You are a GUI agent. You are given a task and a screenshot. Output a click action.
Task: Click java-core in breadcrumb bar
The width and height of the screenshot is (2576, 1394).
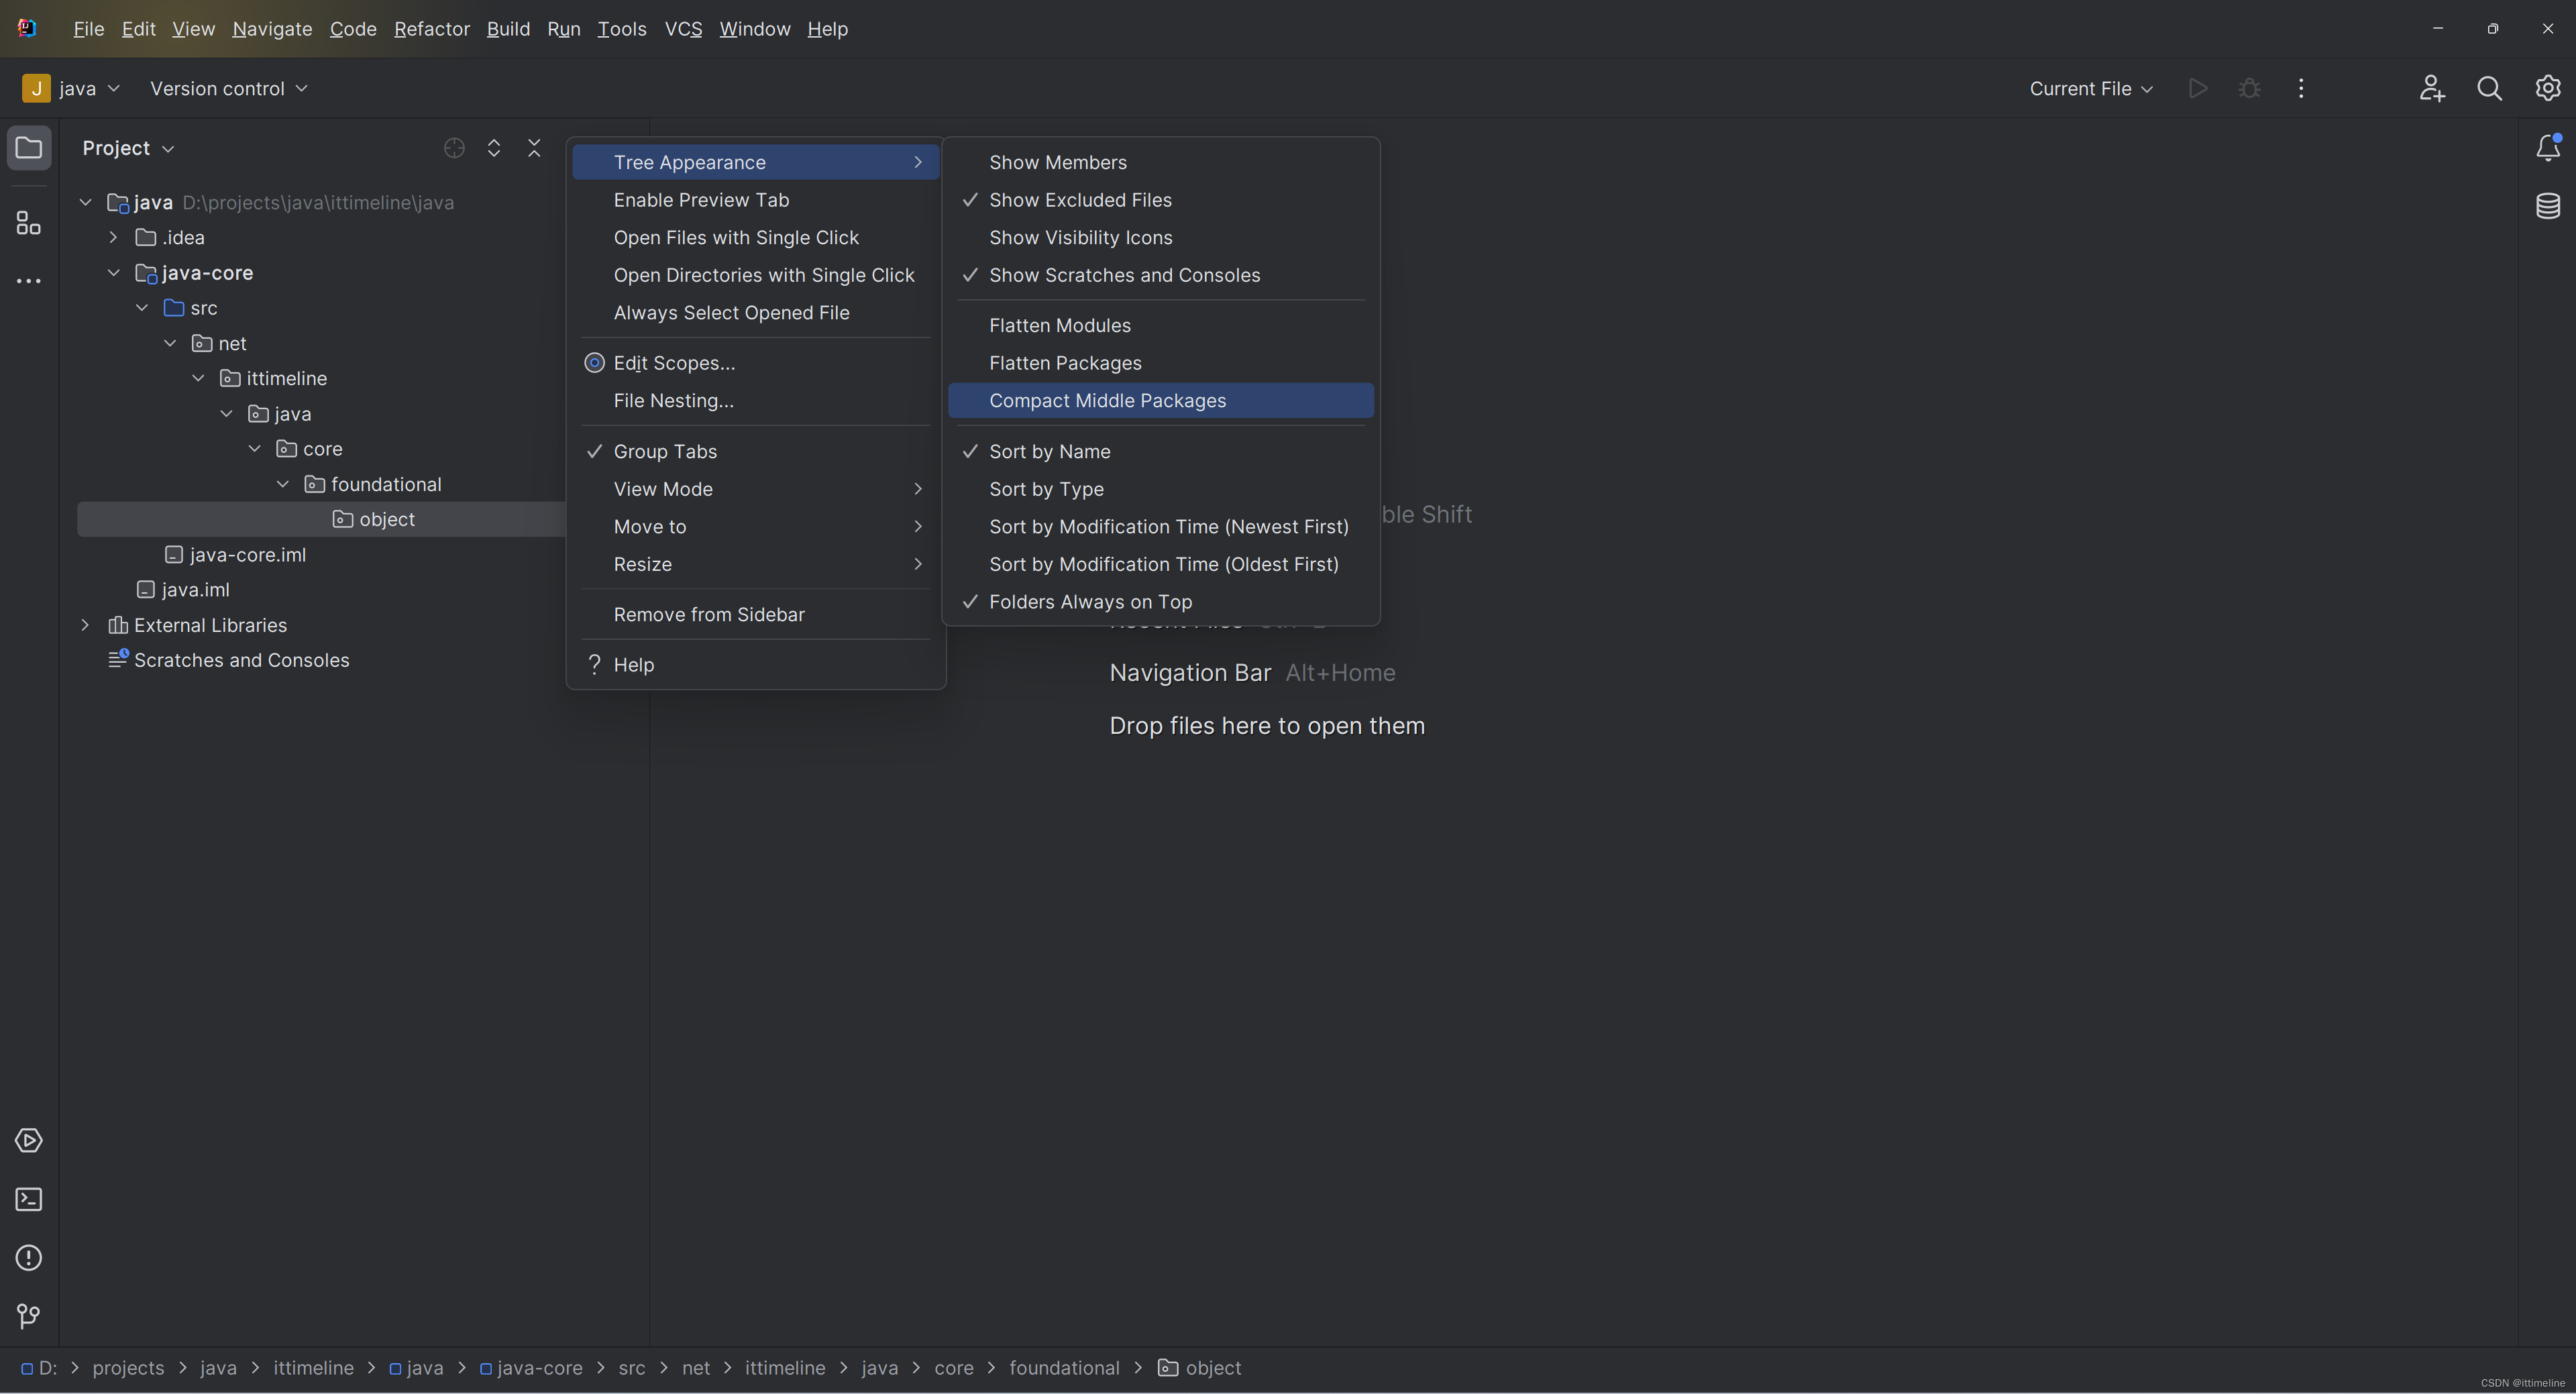[531, 1368]
